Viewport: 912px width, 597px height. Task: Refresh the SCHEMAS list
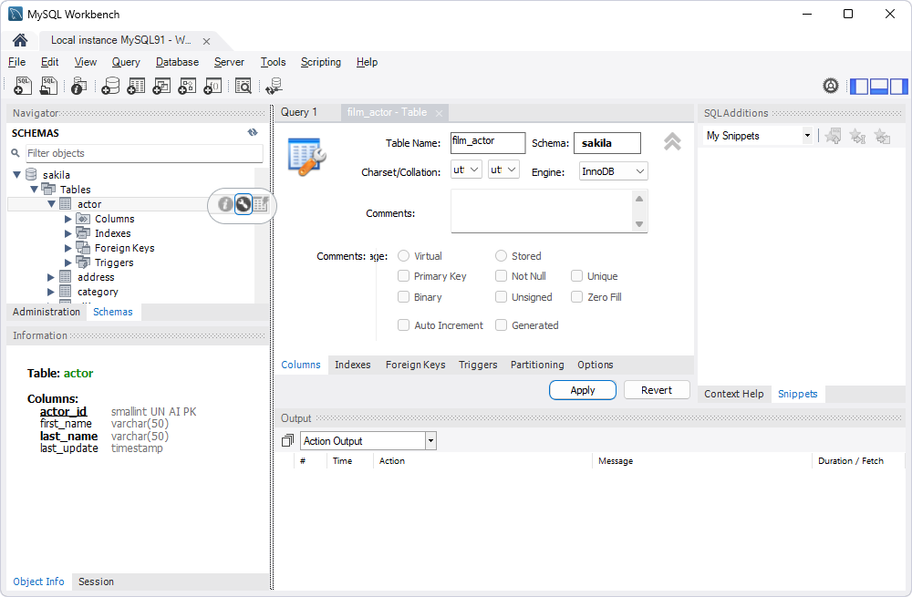tap(253, 132)
